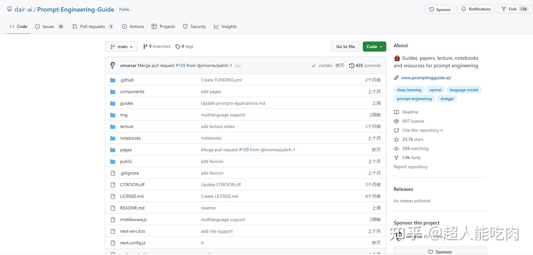Screen dimensions: 533x255
Task: Click the green commit status checkmark
Action: coord(313,66)
